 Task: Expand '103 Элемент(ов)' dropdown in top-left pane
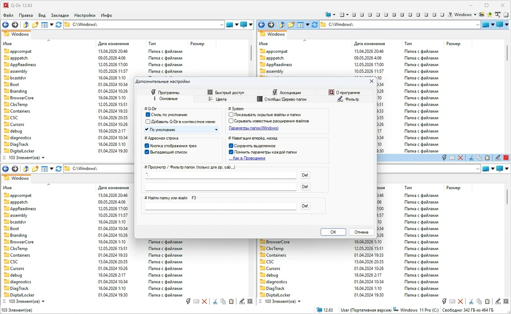pos(43,158)
